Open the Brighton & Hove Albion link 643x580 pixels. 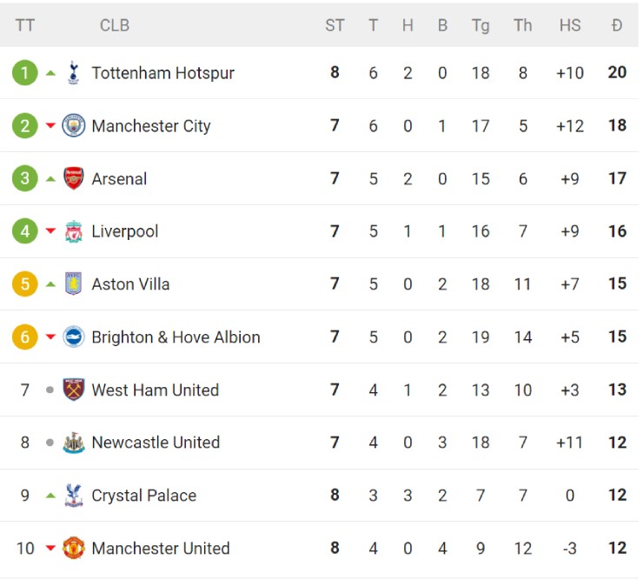[176, 337]
